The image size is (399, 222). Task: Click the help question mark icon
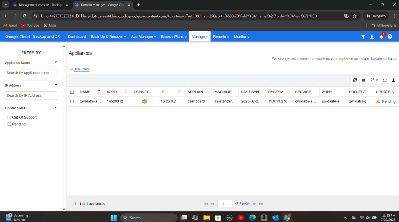[390, 37]
